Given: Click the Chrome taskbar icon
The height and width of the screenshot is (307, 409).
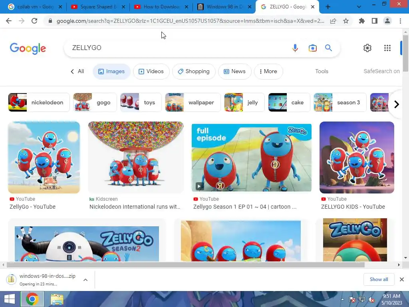Looking at the screenshot, I should [x=32, y=299].
